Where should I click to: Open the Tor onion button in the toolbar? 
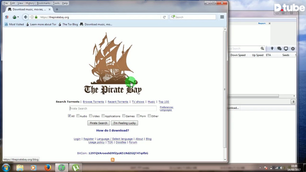click(x=15, y=17)
